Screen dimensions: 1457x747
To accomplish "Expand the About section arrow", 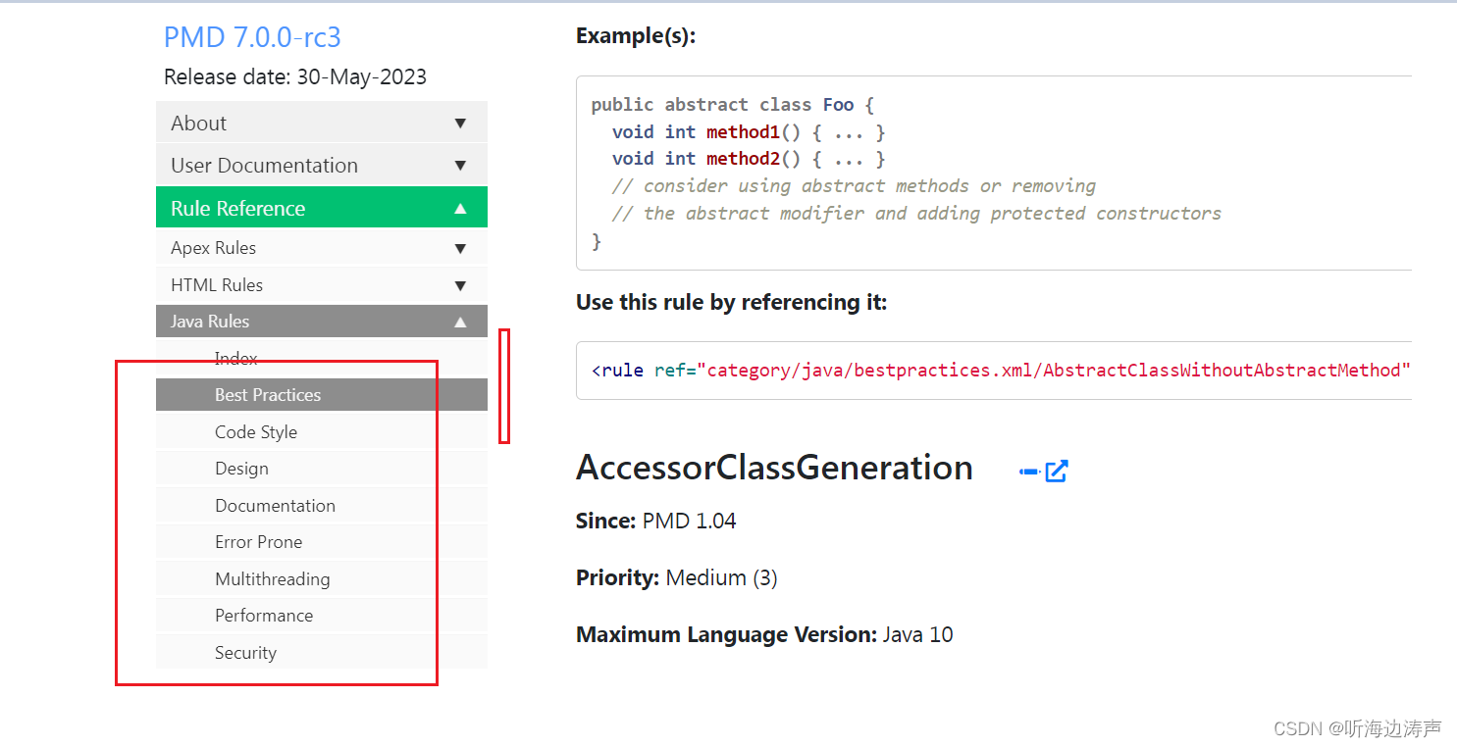I will (460, 124).
